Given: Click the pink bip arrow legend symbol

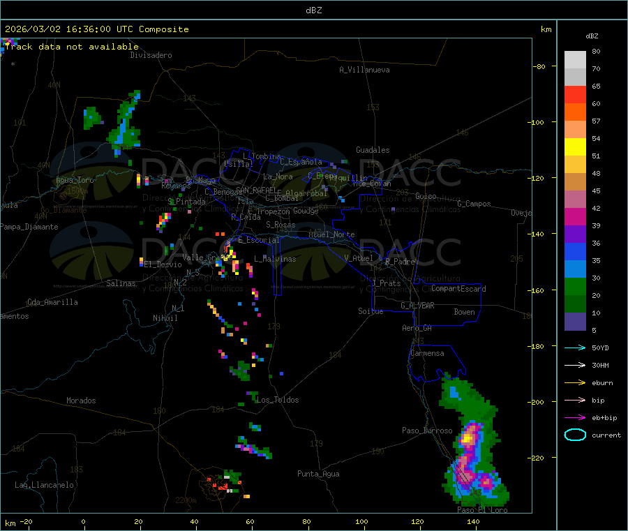Looking at the screenshot, I should click(x=575, y=400).
